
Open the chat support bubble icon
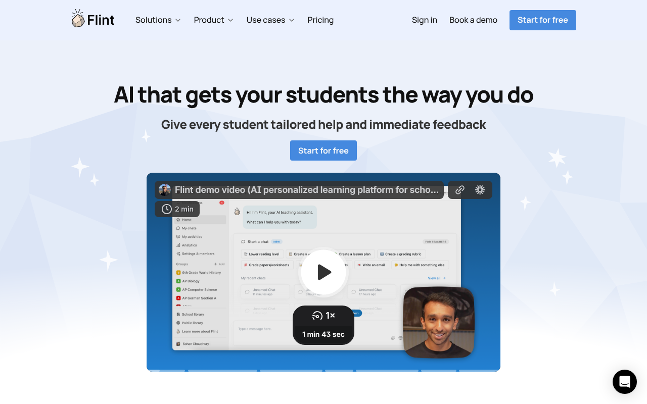click(625, 382)
